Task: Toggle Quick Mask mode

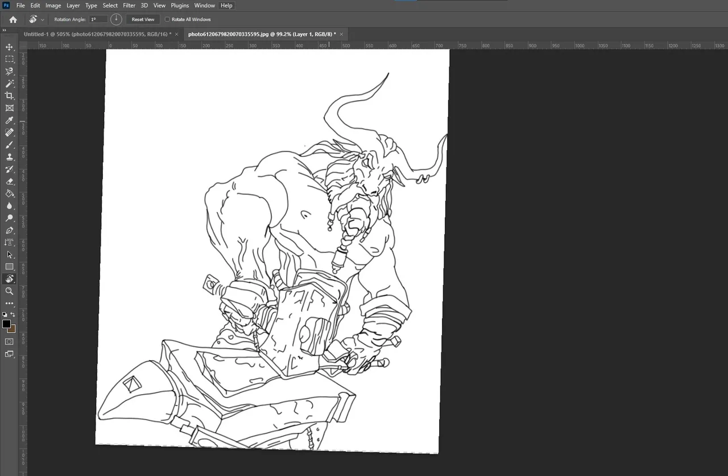Action: 9,342
